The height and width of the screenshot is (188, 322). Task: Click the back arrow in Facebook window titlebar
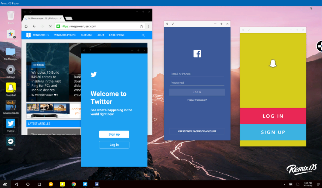click(x=167, y=24)
